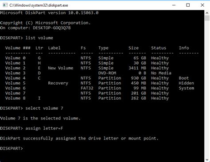
Task: Click the 'Recovery' label text
Action: click(58, 83)
